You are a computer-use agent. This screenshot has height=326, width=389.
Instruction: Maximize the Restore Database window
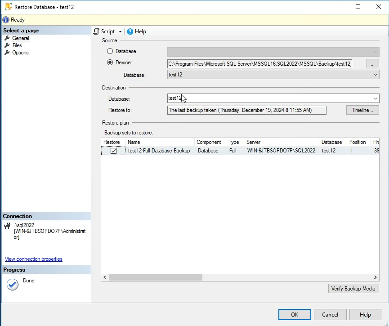pyautogui.click(x=358, y=7)
